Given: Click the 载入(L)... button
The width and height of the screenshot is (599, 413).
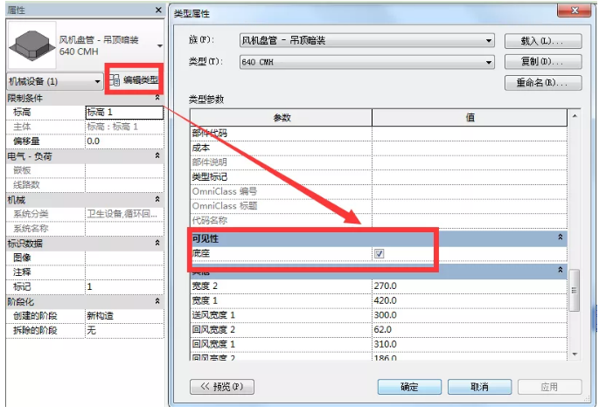Looking at the screenshot, I should coord(543,41).
